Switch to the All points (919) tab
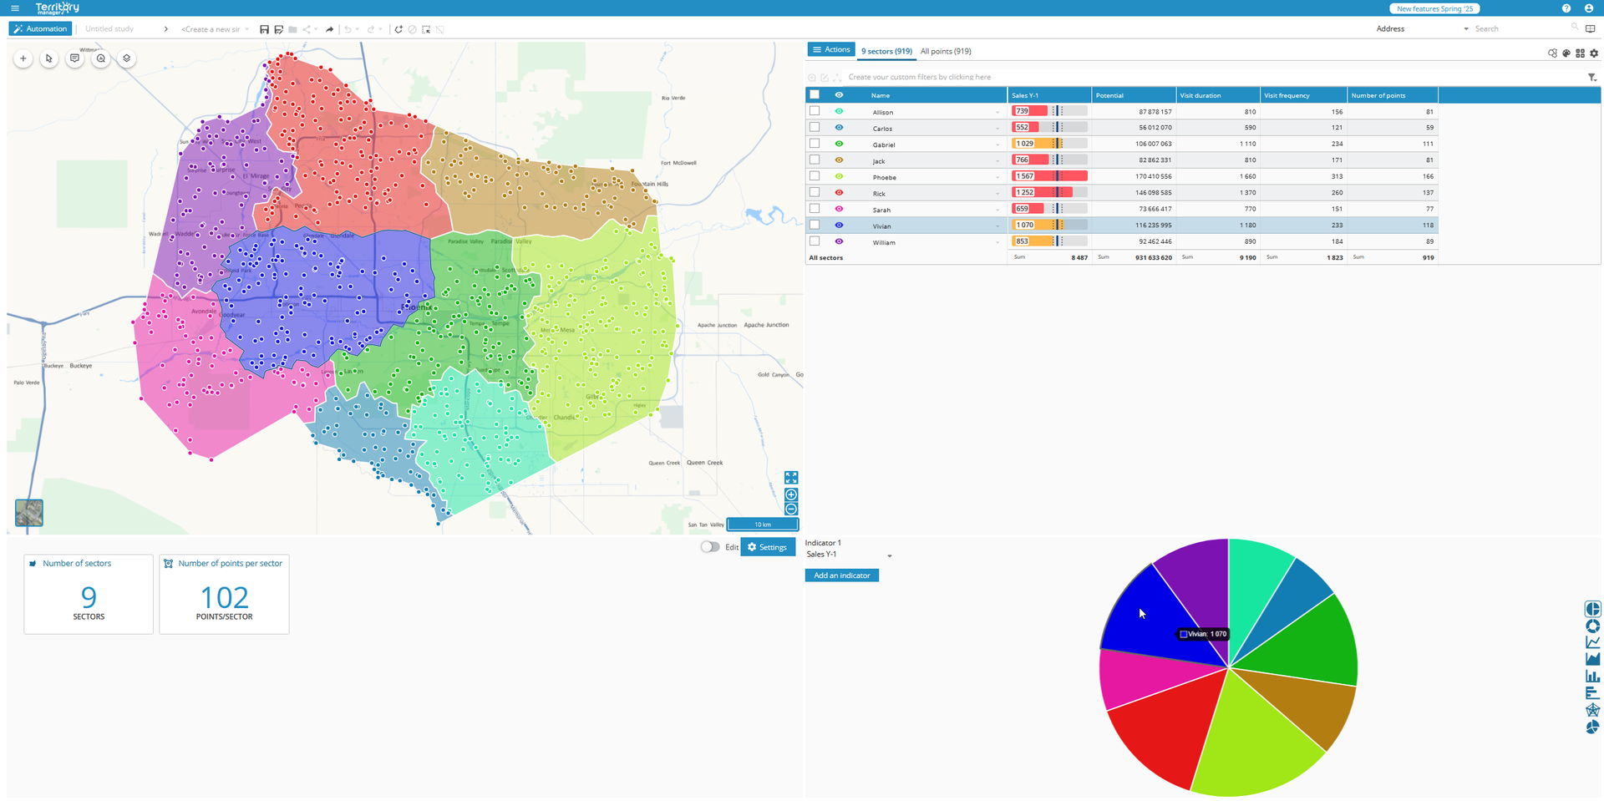Viewport: 1604px width, 801px height. pos(945,51)
